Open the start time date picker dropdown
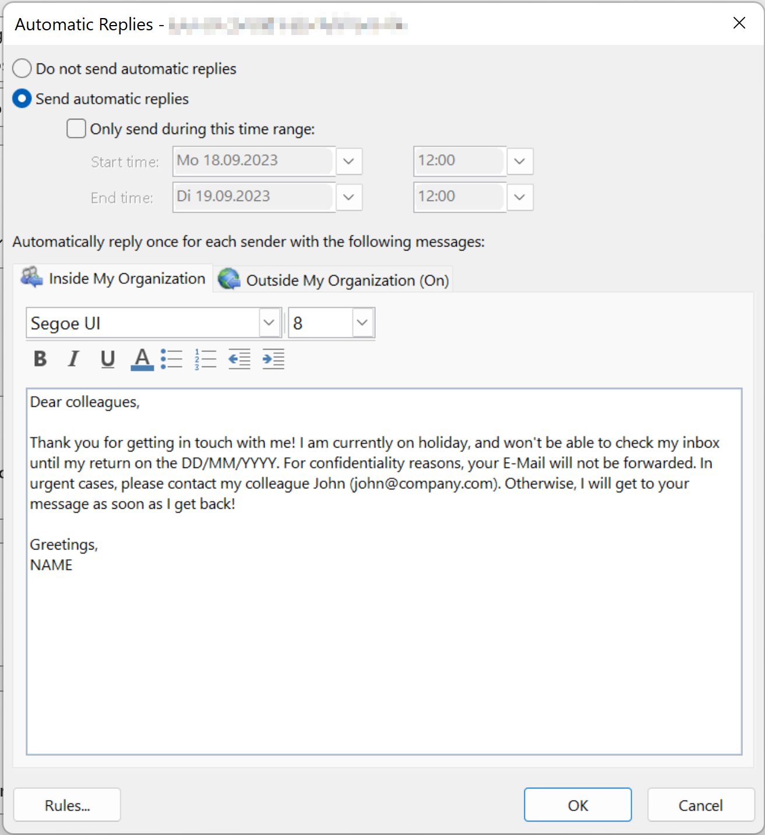The image size is (765, 835). [349, 161]
